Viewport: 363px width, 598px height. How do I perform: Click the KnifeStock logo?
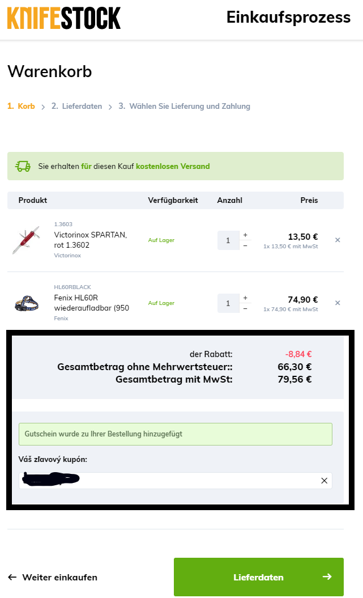(64, 18)
